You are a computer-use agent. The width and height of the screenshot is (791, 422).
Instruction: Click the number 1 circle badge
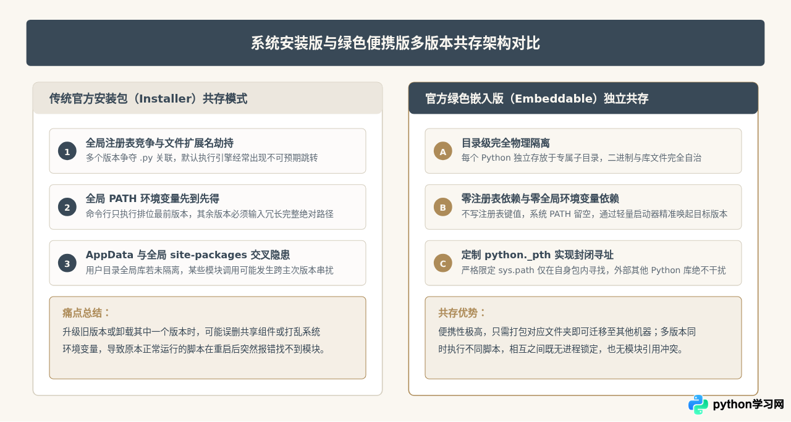[x=67, y=151]
